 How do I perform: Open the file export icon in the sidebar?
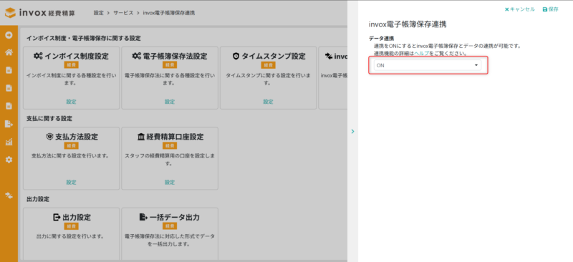(x=9, y=125)
